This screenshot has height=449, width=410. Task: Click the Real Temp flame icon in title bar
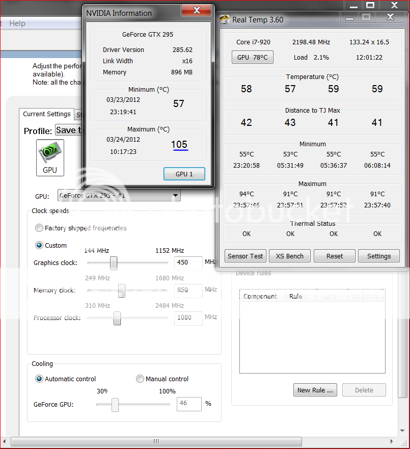(225, 20)
